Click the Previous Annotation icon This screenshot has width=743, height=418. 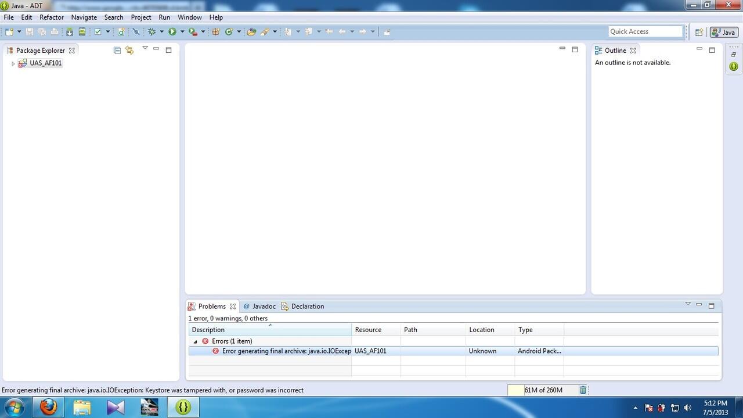click(309, 31)
